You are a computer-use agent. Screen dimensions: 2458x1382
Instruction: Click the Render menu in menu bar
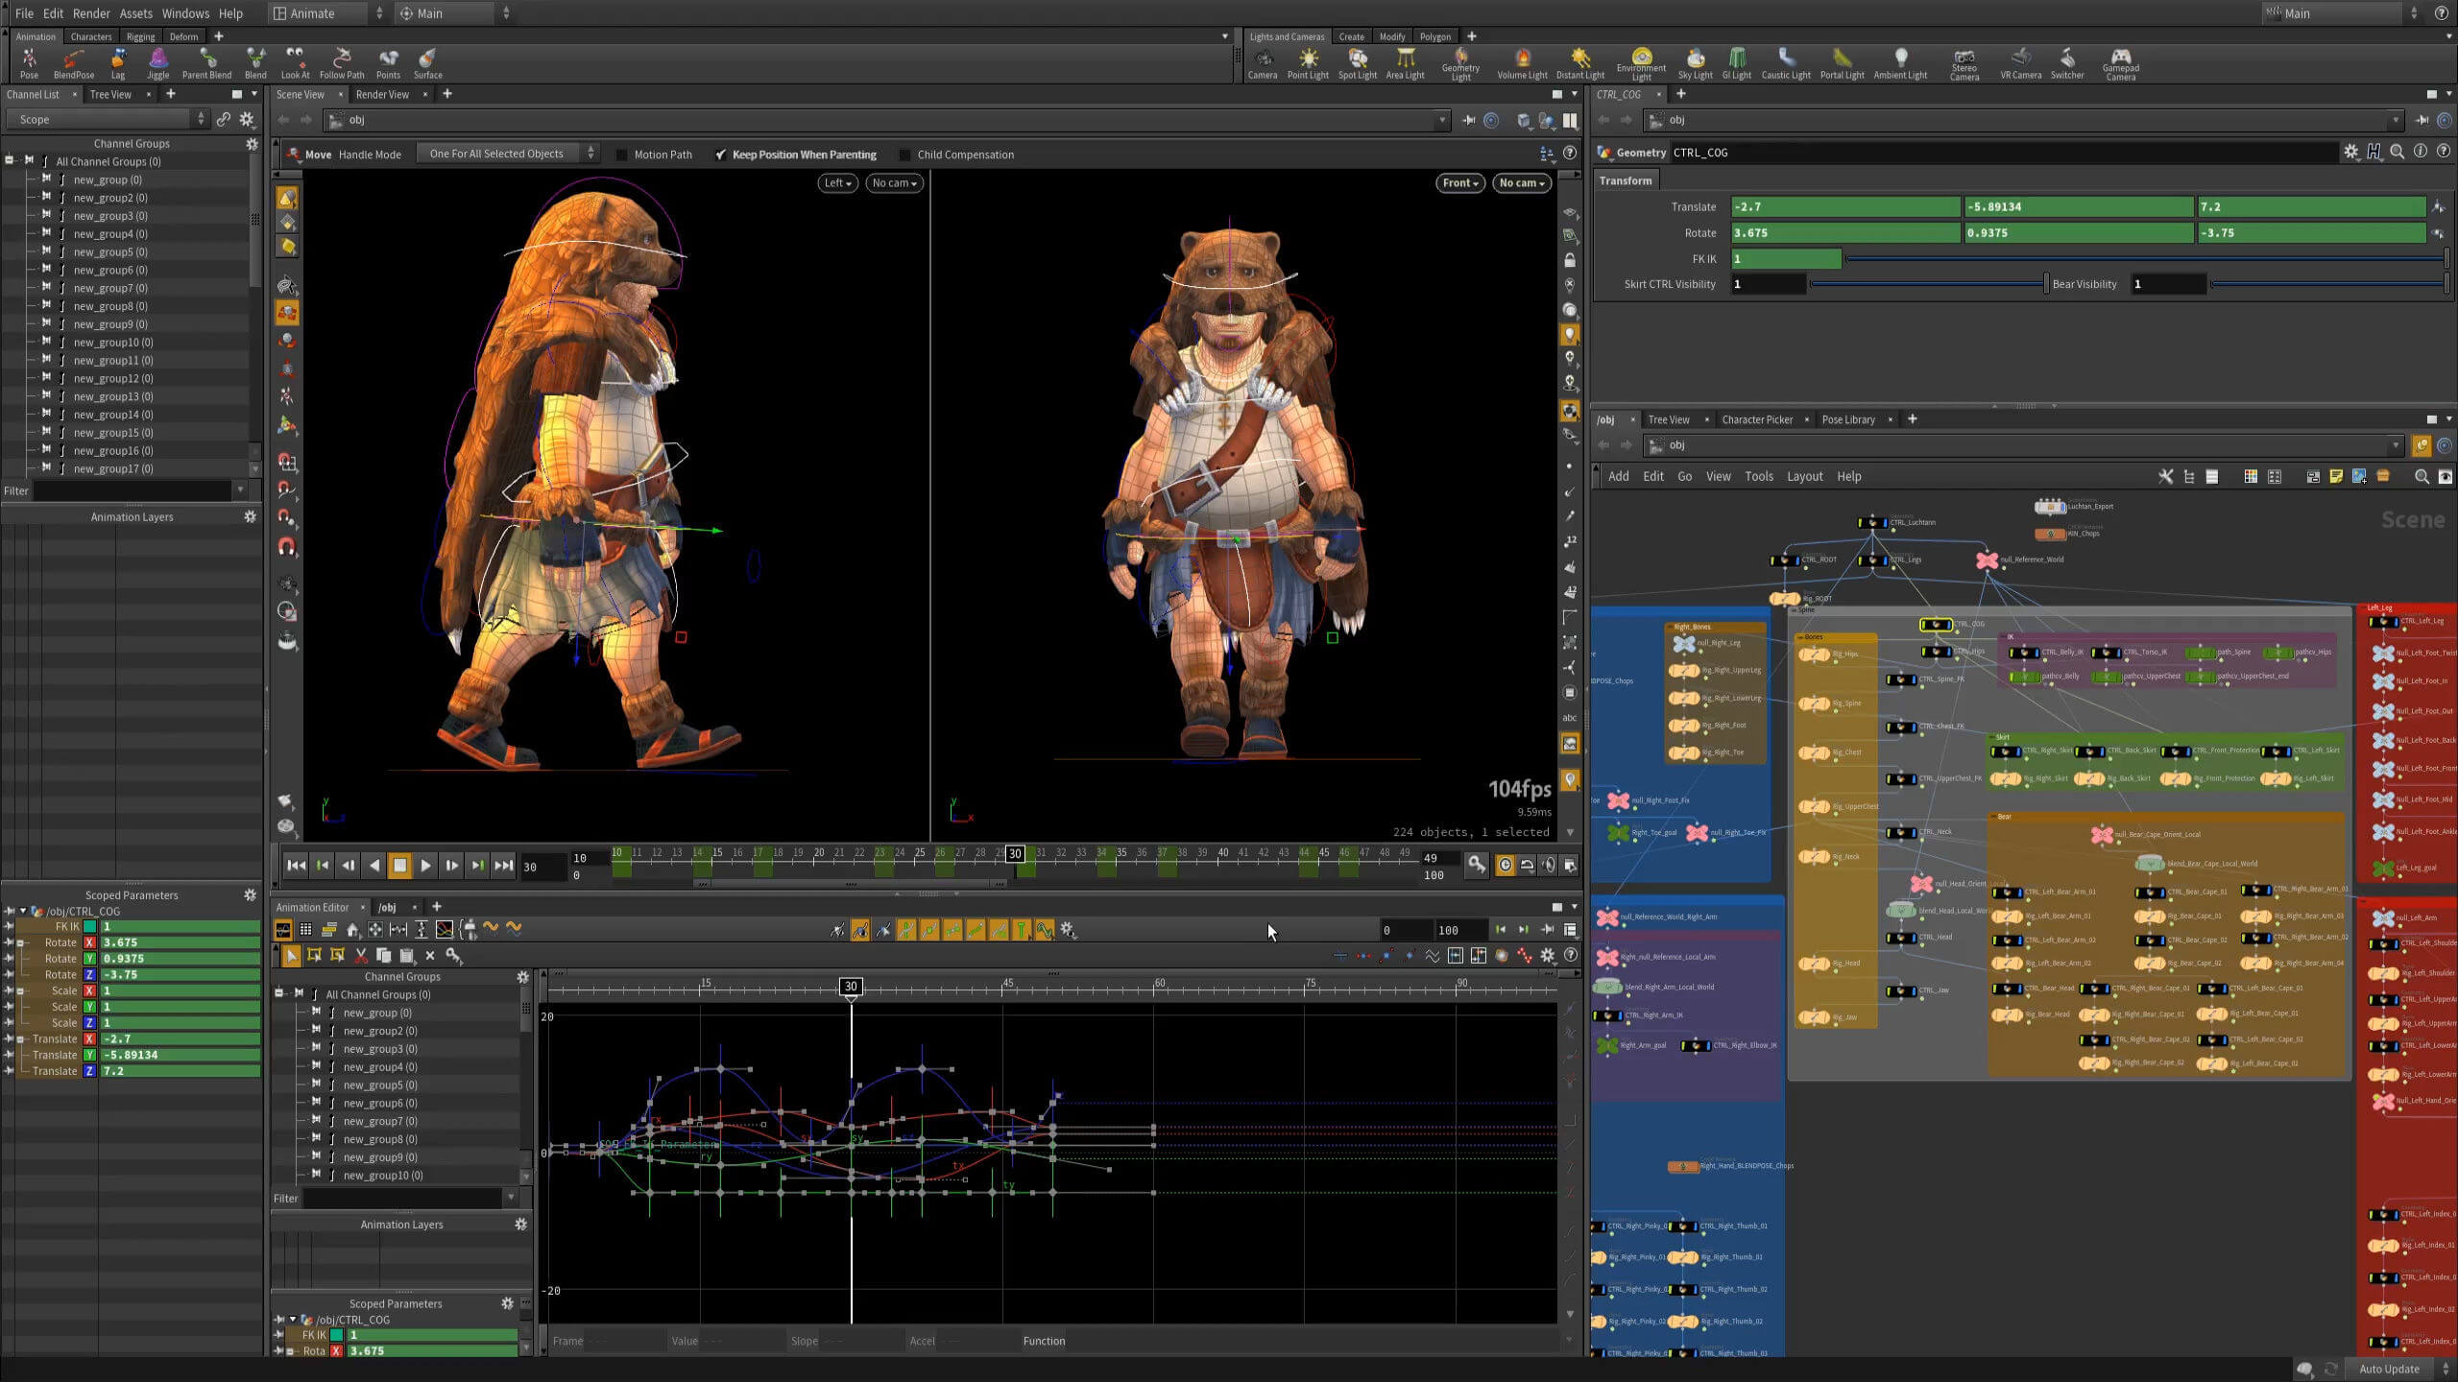click(x=91, y=13)
